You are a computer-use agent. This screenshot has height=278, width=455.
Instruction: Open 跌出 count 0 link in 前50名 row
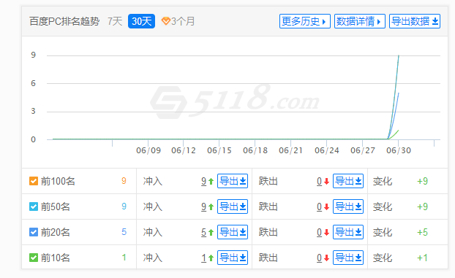tap(319, 206)
